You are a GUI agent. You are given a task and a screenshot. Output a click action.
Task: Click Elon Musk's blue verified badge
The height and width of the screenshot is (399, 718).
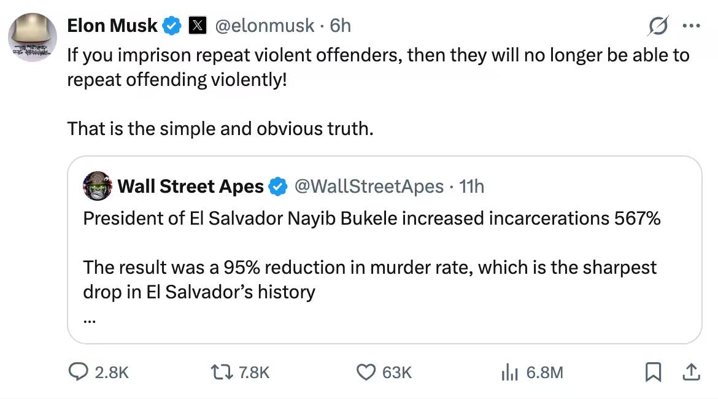(172, 25)
